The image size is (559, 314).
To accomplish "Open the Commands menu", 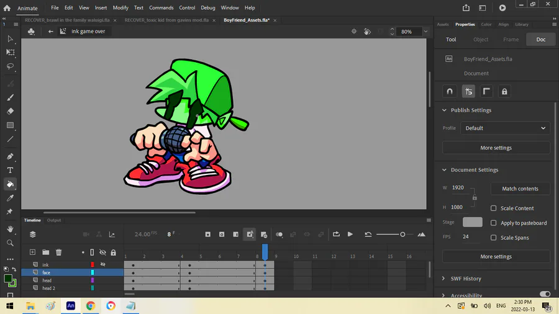I will tap(161, 7).
